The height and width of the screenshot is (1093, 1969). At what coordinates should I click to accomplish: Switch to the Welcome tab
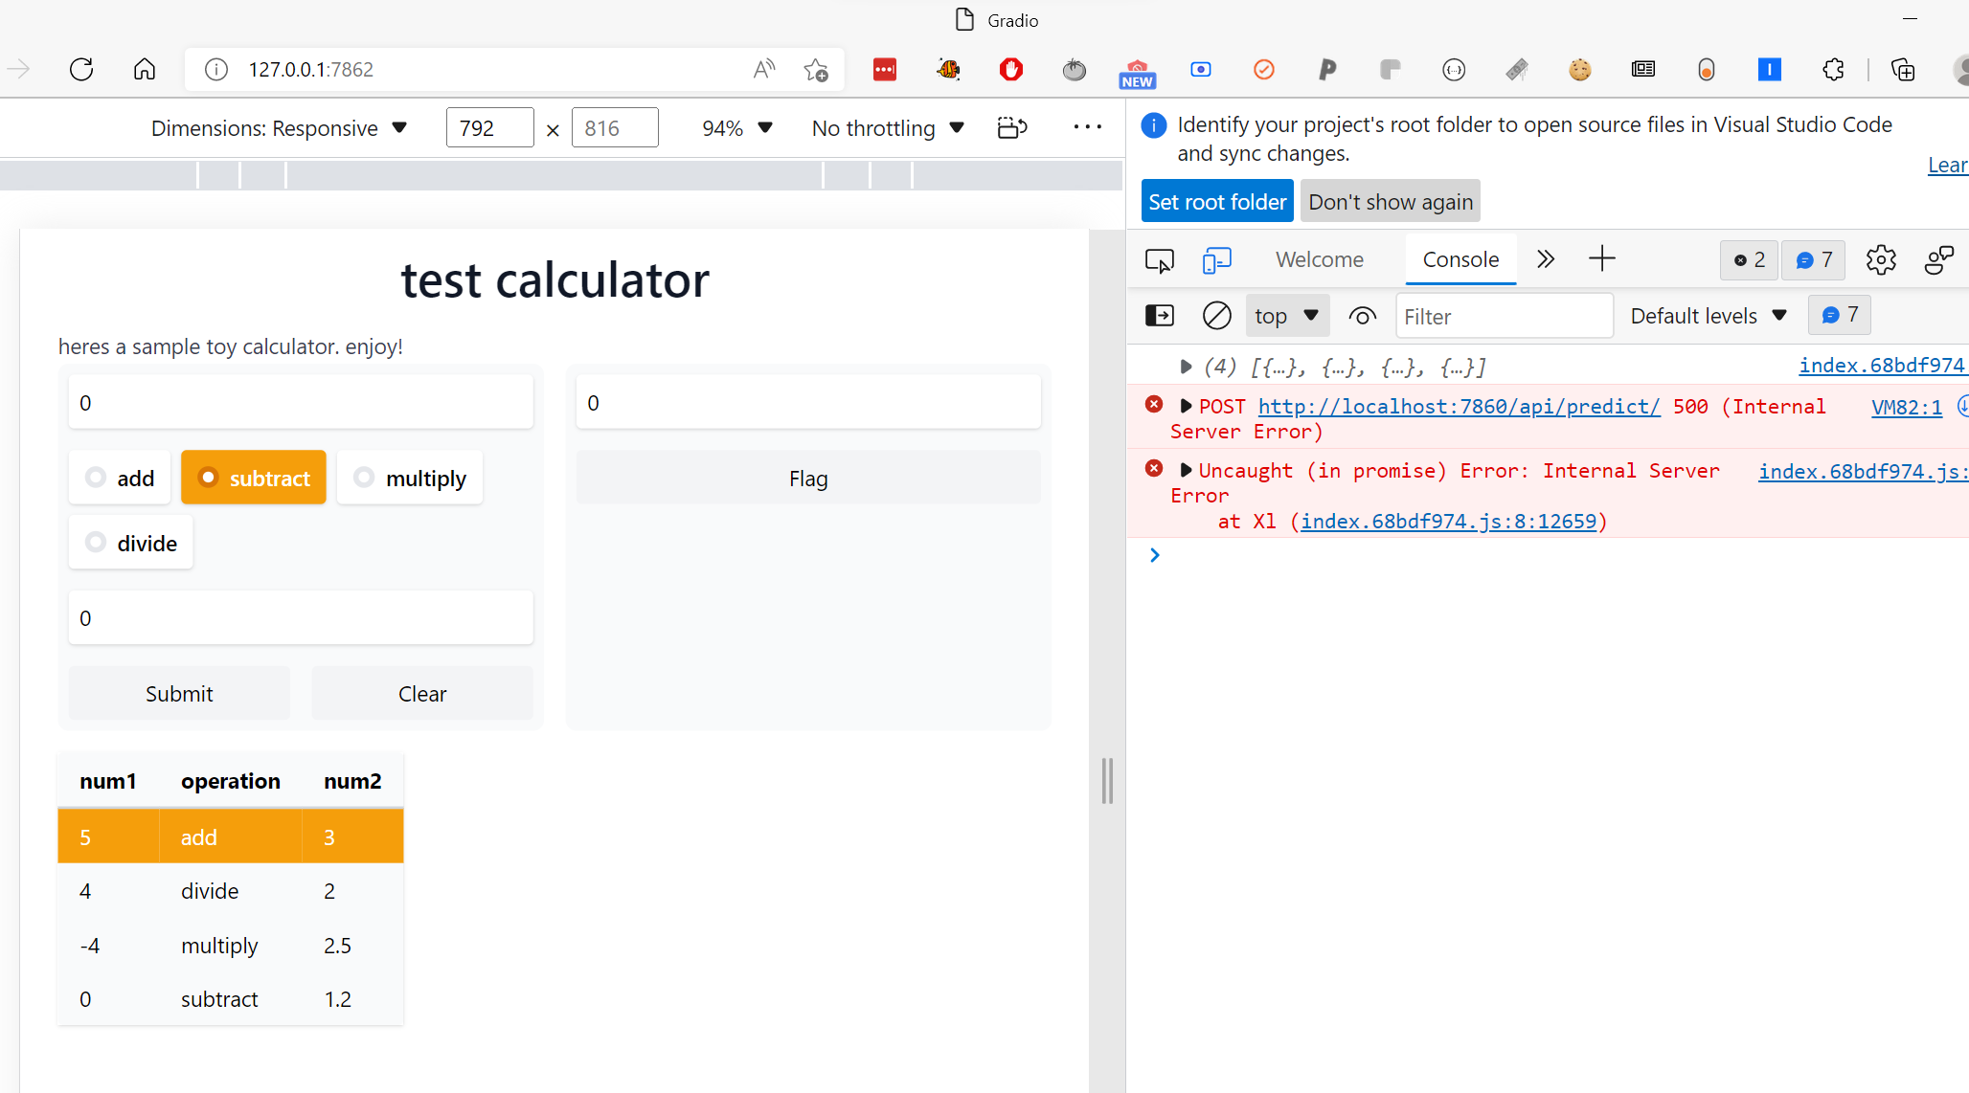(x=1320, y=259)
